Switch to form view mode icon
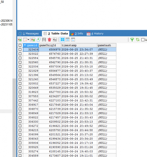This screenshot has height=157, width=147. click(x=68, y=40)
